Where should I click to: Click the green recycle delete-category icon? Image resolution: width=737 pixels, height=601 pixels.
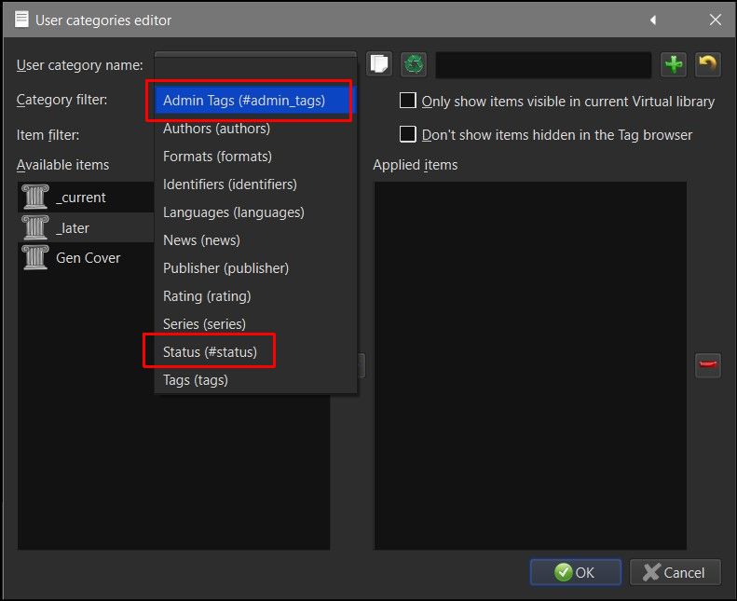tap(414, 64)
